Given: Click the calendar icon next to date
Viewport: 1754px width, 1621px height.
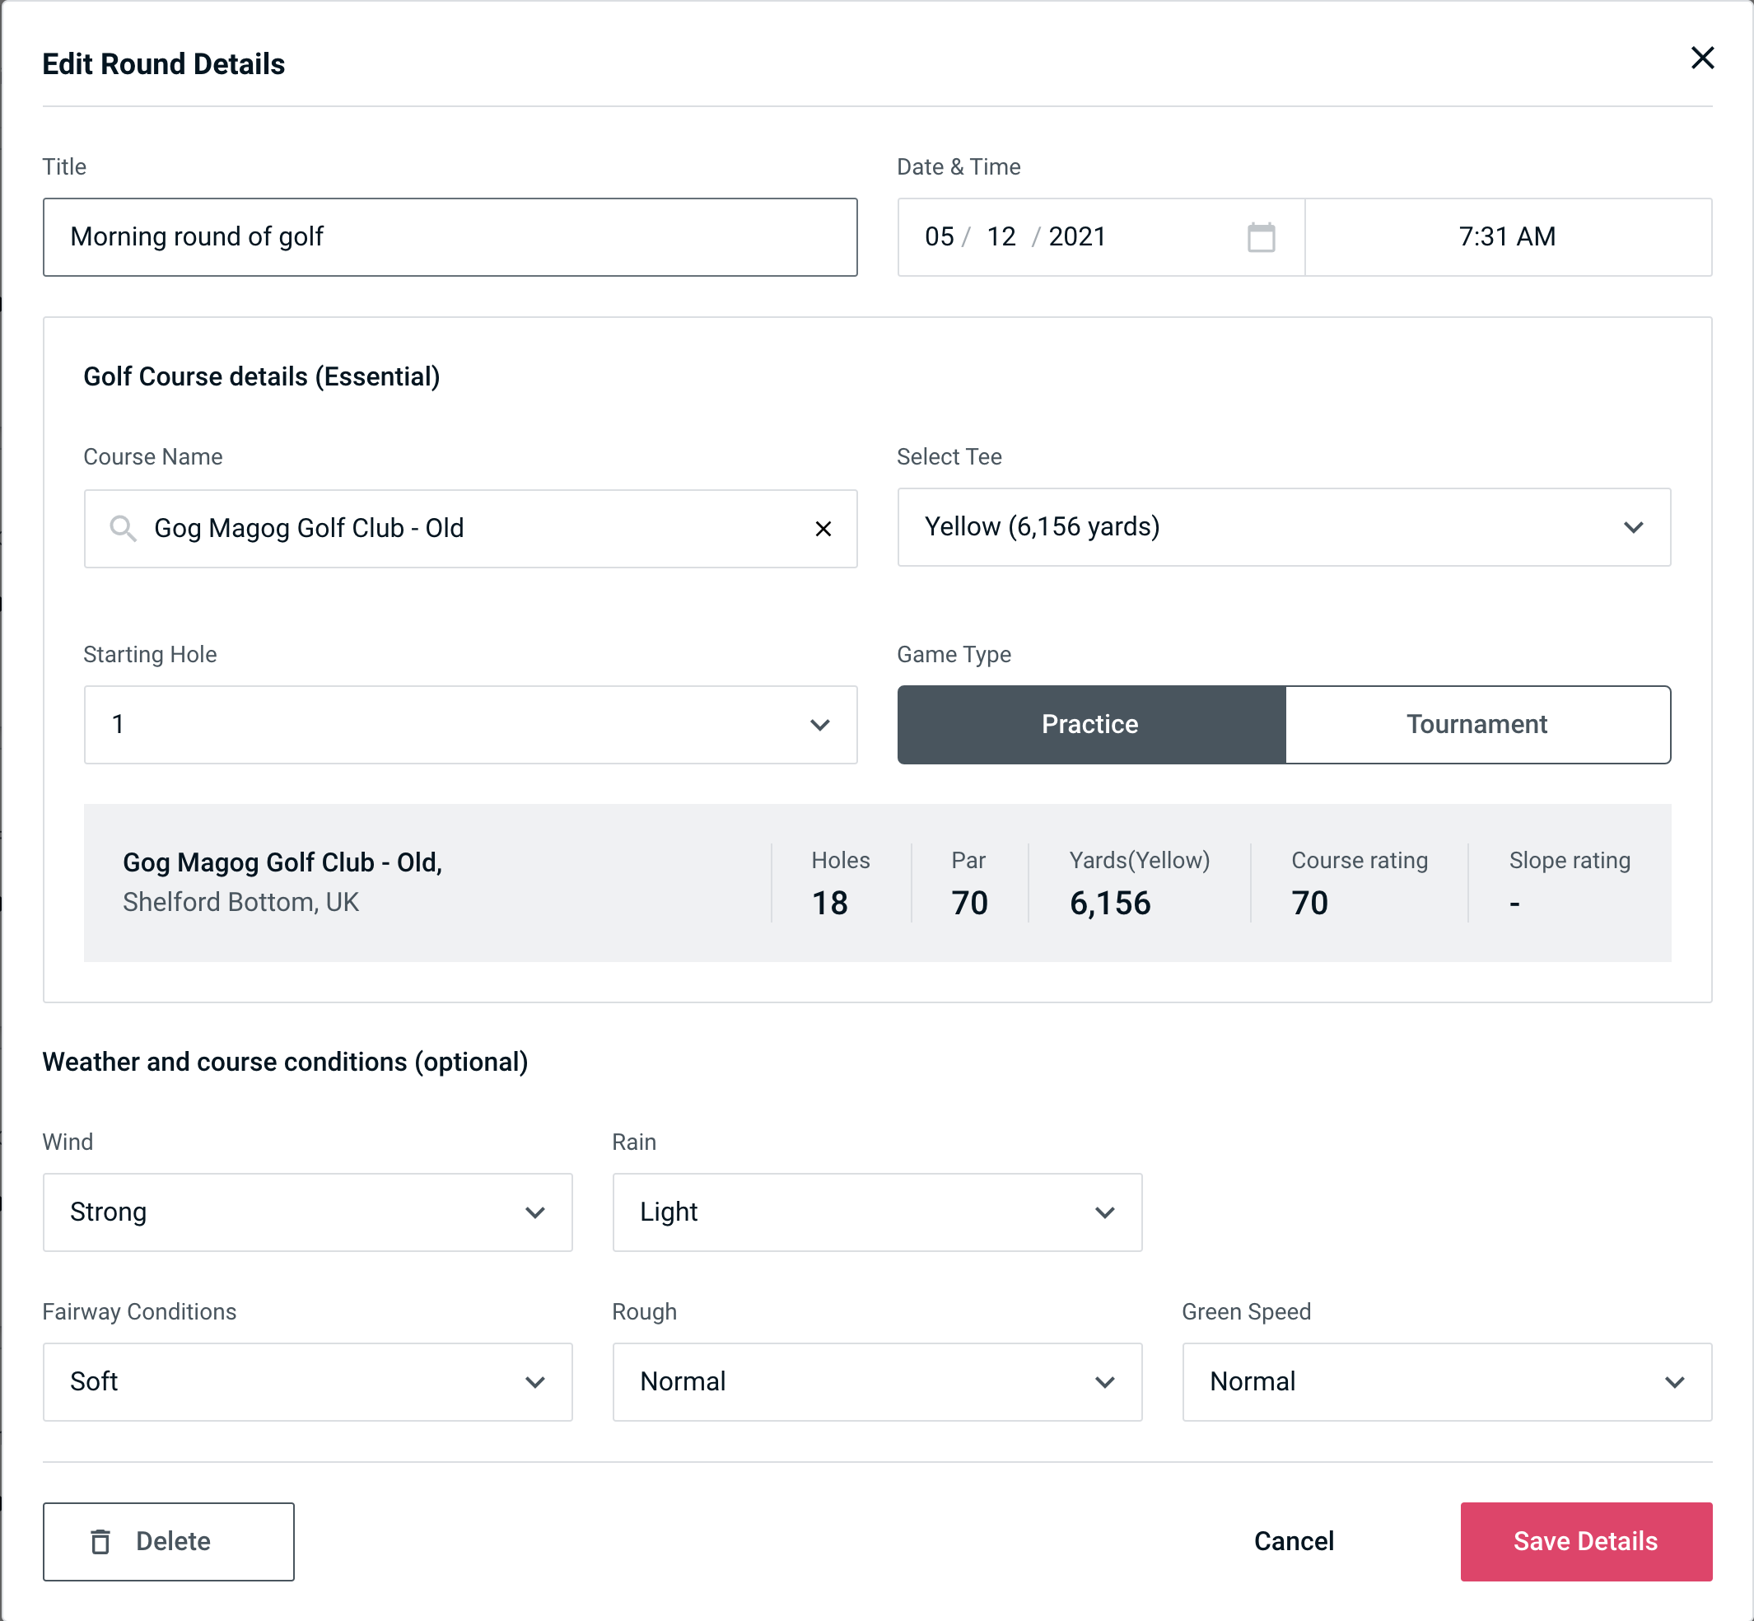Looking at the screenshot, I should pyautogui.click(x=1259, y=237).
